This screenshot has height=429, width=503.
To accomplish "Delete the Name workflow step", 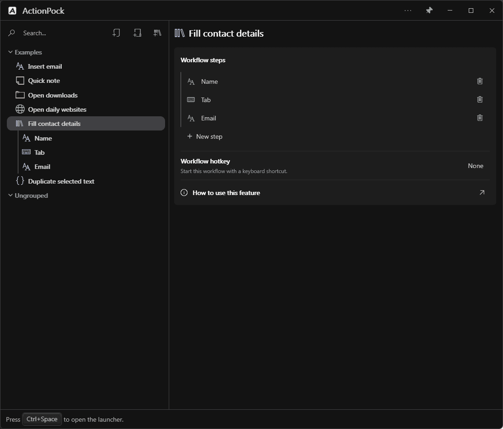I will [x=480, y=81].
